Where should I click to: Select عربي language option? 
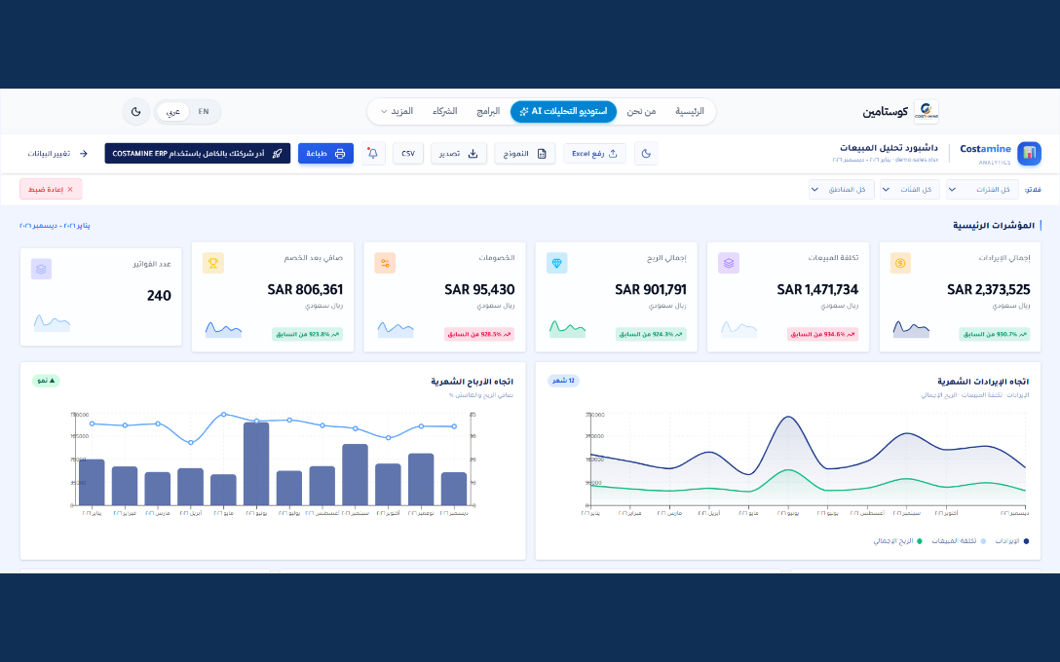click(173, 111)
